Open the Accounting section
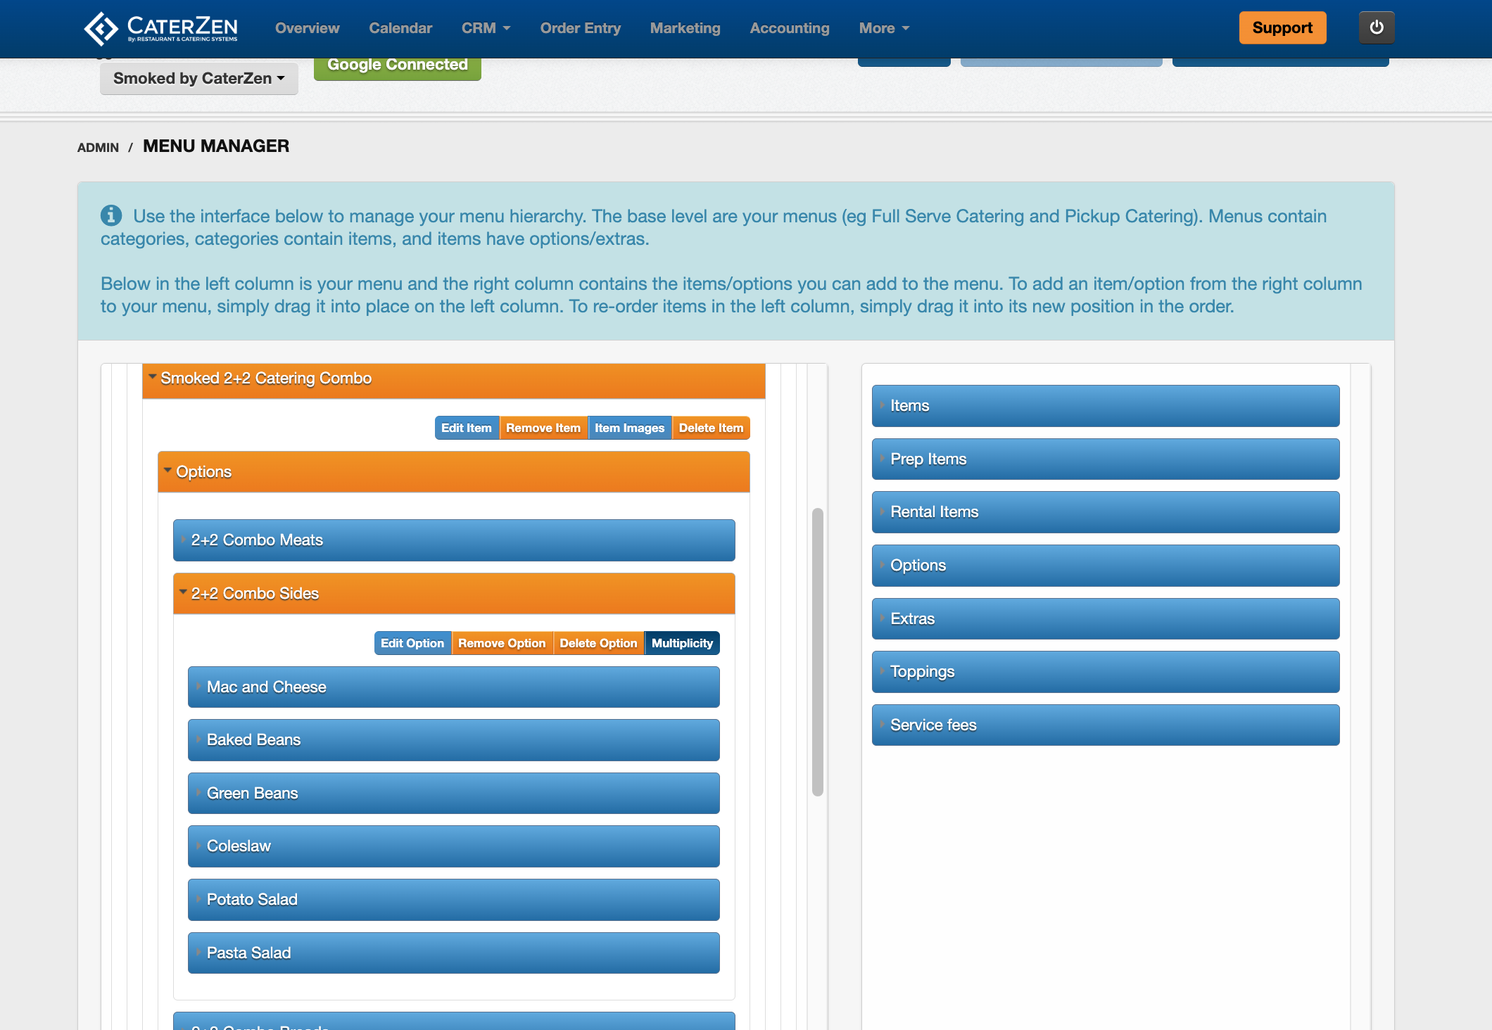 (x=789, y=28)
